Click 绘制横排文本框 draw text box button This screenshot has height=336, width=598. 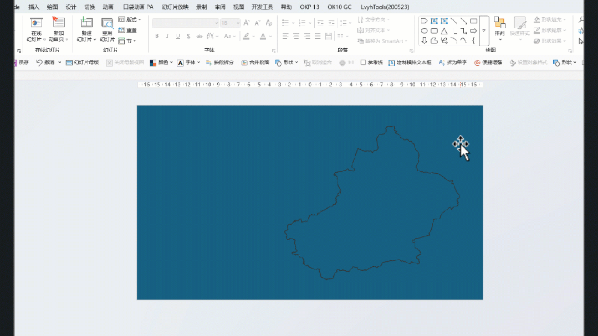pos(410,63)
